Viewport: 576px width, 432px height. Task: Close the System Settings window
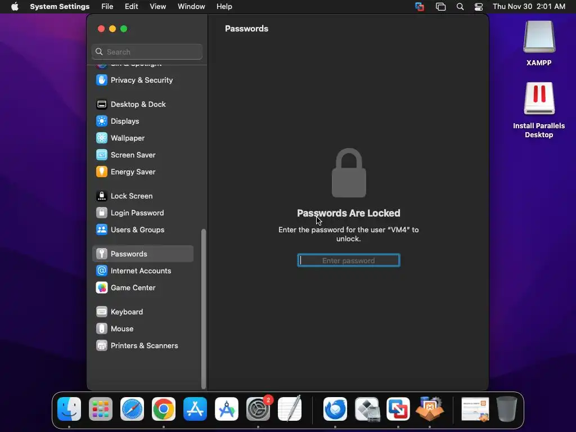101,29
